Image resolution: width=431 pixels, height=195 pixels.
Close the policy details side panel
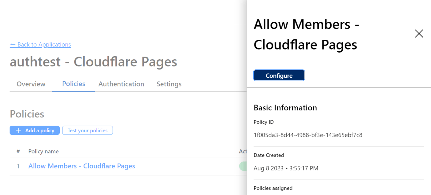tap(419, 34)
